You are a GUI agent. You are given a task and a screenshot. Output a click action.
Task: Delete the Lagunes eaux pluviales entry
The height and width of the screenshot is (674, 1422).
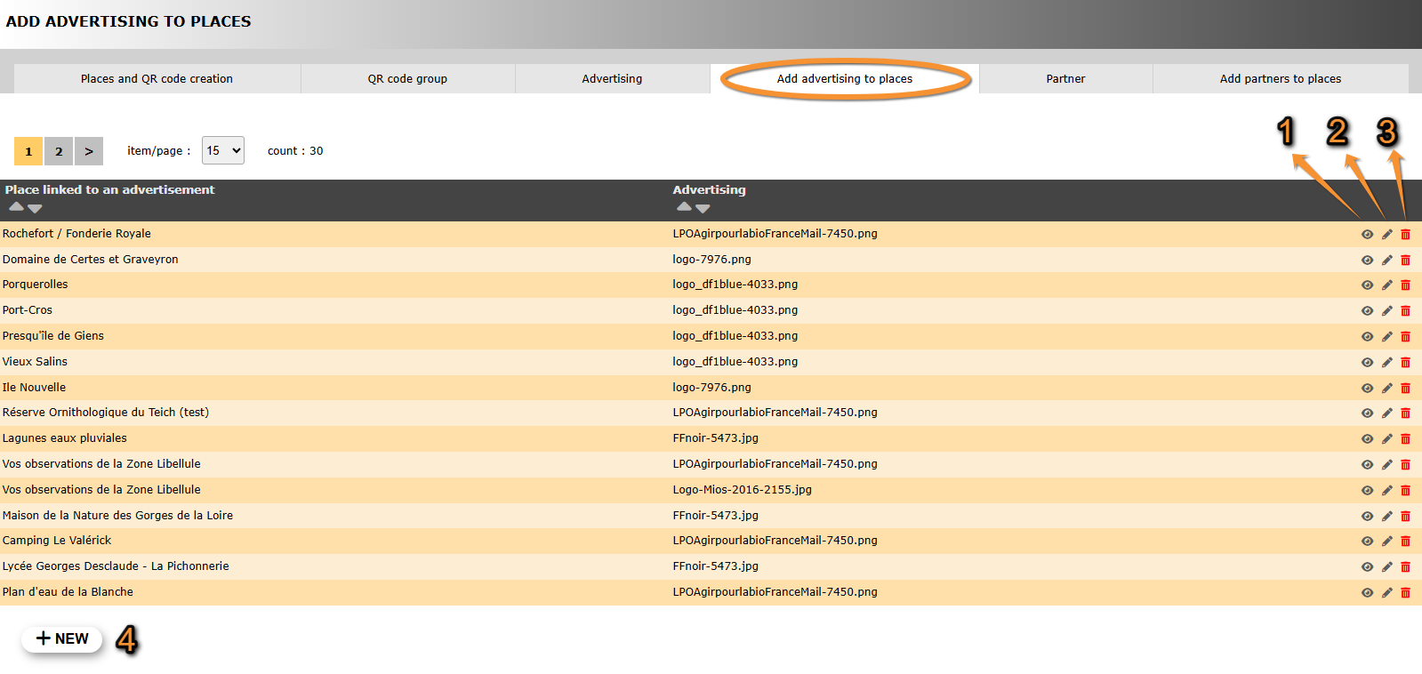point(1405,439)
